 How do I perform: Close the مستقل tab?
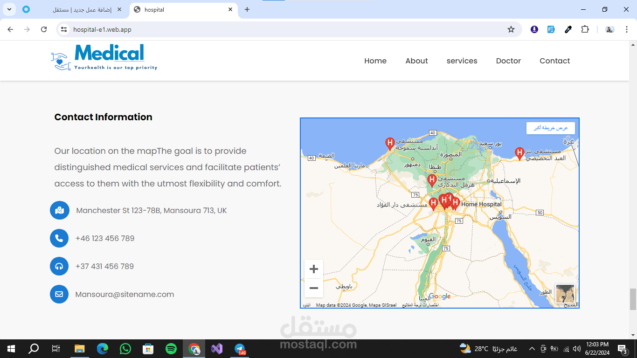(x=119, y=9)
